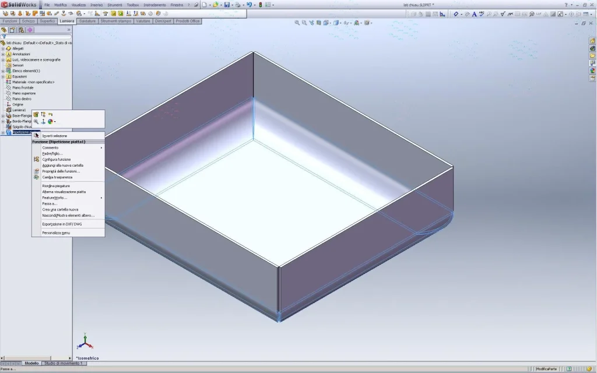The image size is (597, 373).
Task: Click the Rollback arrow icon in context toolbar
Action: click(x=50, y=114)
